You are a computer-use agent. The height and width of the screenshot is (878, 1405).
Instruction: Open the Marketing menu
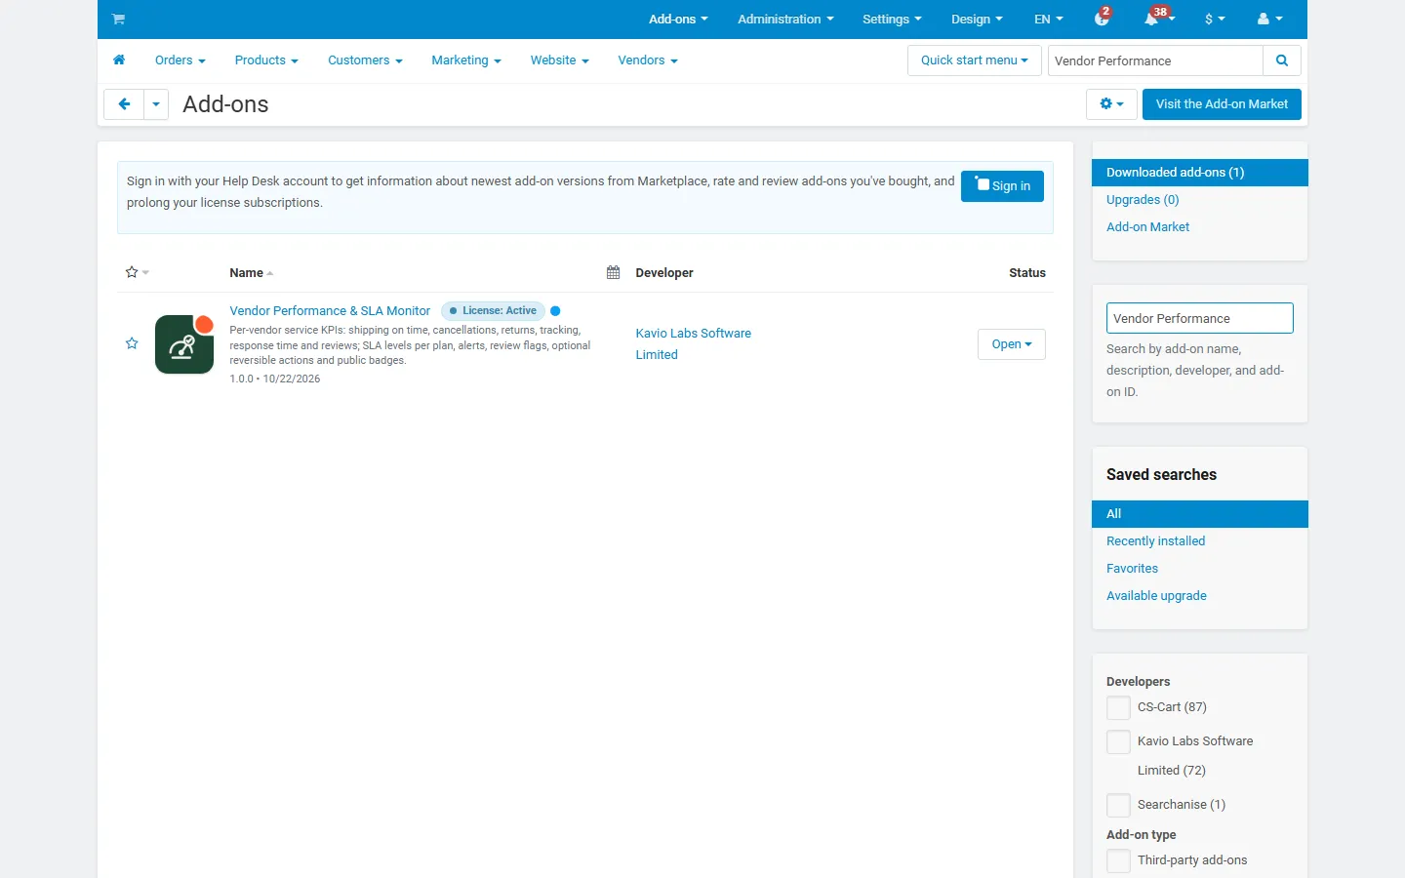pyautogui.click(x=466, y=60)
